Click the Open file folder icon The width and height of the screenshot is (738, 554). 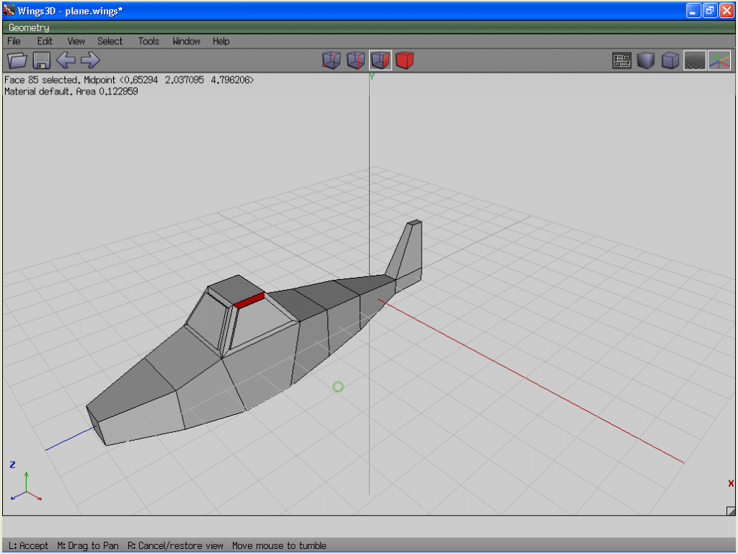coord(17,61)
